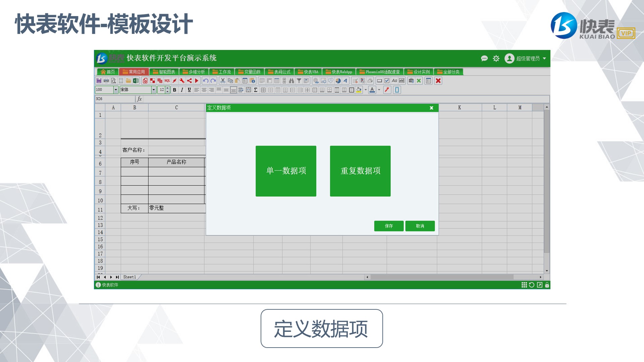Click the fx formula bar field
This screenshot has width=644, height=362.
tap(346, 99)
